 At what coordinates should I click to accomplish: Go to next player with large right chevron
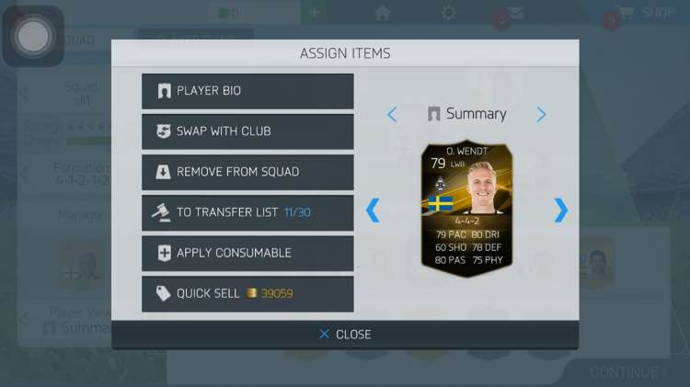[560, 211]
